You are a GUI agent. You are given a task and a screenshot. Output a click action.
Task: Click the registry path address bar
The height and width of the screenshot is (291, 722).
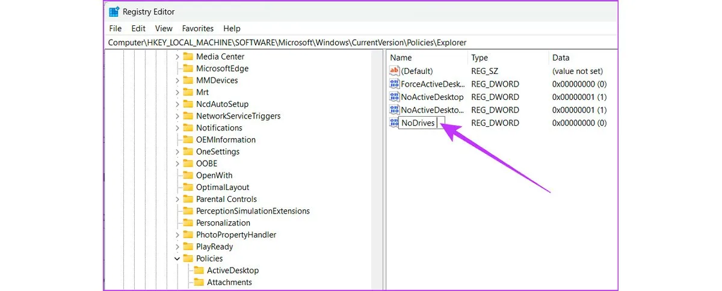(x=361, y=42)
